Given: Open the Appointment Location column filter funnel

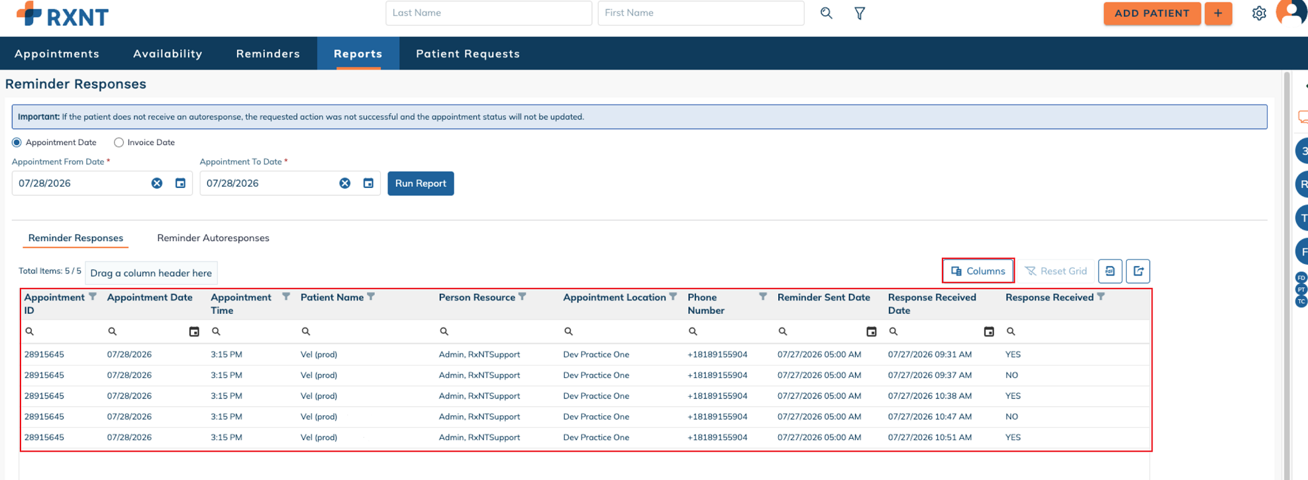Looking at the screenshot, I should (x=673, y=297).
